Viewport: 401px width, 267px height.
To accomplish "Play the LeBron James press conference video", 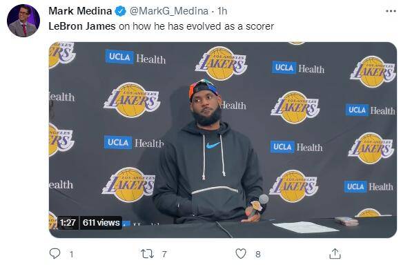I will (x=223, y=140).
